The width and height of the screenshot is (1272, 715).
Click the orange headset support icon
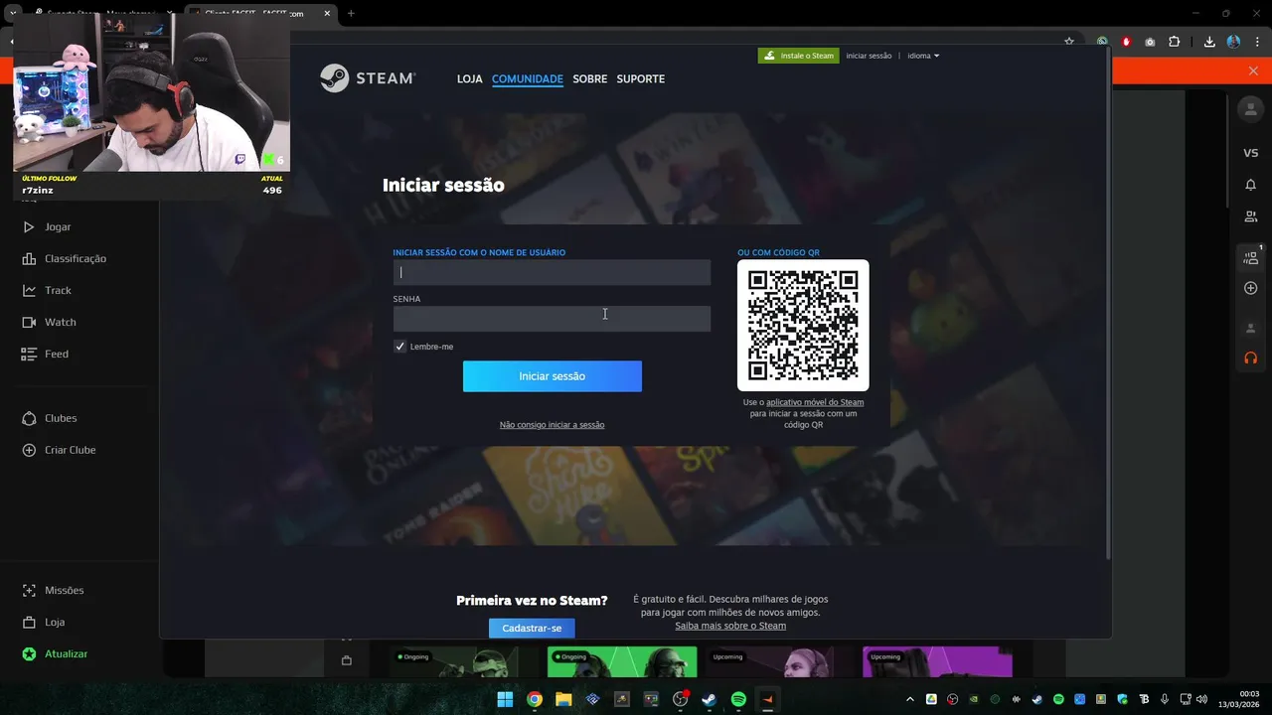(1251, 357)
